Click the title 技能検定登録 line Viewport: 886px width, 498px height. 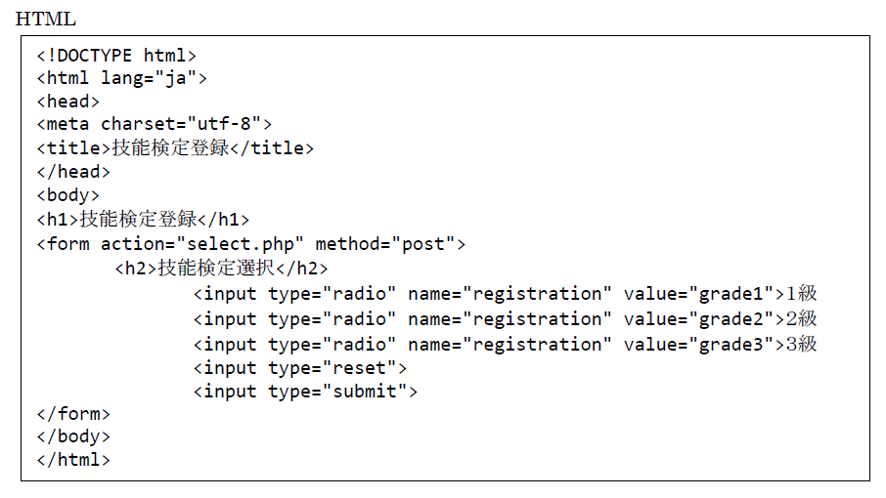click(x=175, y=147)
